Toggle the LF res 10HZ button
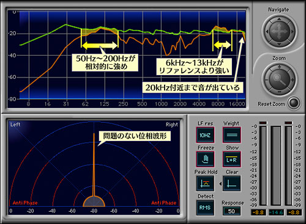 coord(205,135)
